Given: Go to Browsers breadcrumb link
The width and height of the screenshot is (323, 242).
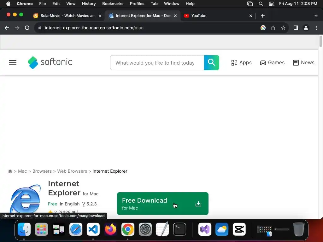Looking at the screenshot, I should [42, 171].
